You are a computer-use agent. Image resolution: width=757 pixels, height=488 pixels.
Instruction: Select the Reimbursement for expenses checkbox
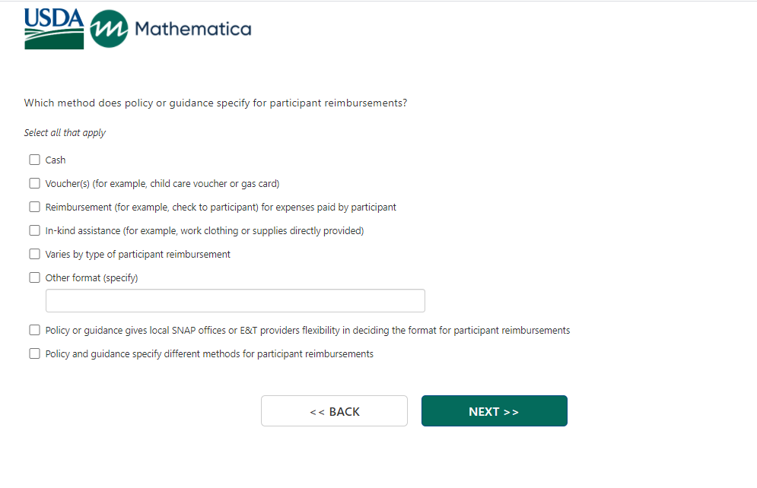coord(34,208)
